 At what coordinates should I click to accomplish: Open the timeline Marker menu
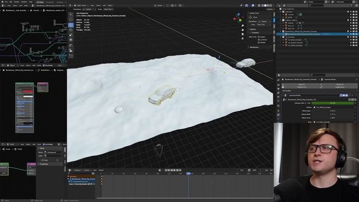click(x=101, y=170)
